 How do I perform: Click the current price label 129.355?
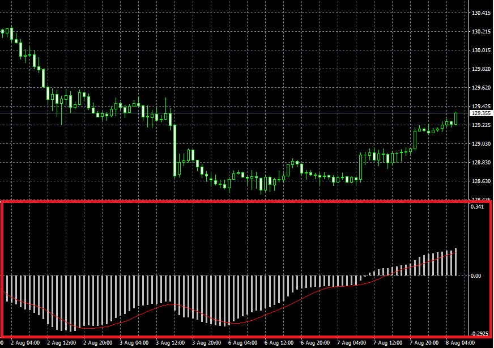(481, 113)
